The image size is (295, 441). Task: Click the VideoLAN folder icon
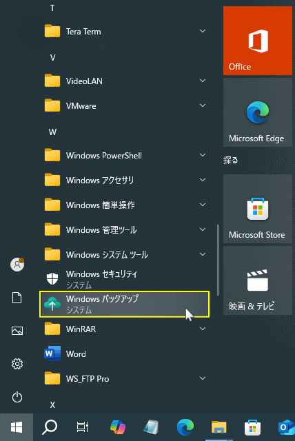tap(52, 81)
